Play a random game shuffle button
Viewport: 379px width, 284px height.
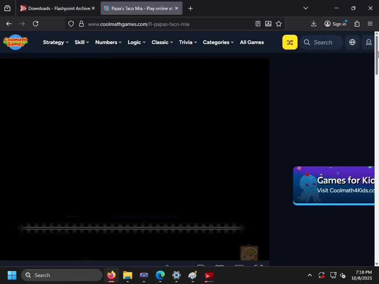[290, 42]
